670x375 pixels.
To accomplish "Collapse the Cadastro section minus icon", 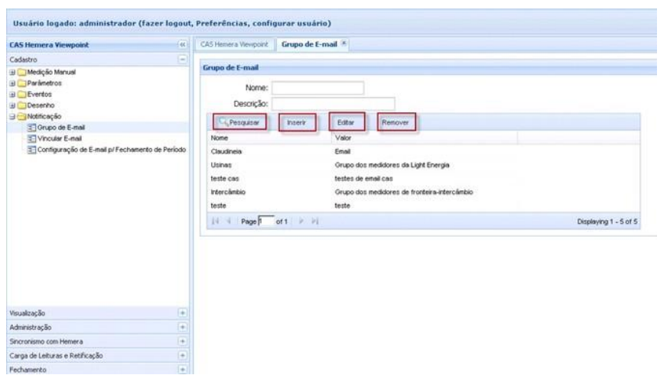I will (182, 59).
